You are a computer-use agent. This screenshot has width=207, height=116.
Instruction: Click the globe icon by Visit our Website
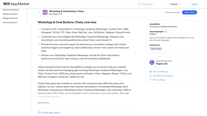[x=151, y=72]
